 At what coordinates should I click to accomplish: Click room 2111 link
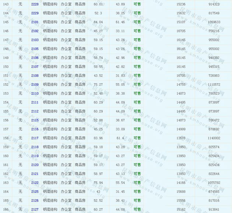(35, 102)
